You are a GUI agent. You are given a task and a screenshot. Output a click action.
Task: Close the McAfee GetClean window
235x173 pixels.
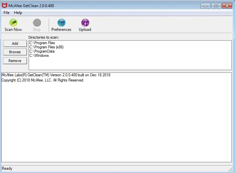[227, 6]
